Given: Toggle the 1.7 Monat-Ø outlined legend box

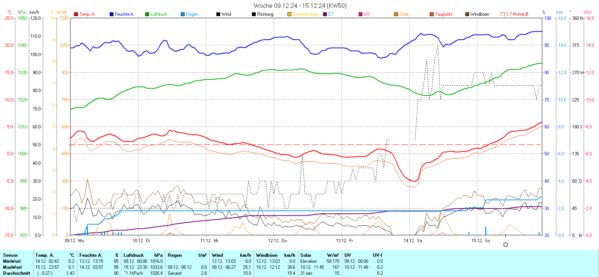Looking at the screenshot, I should coord(503,14).
